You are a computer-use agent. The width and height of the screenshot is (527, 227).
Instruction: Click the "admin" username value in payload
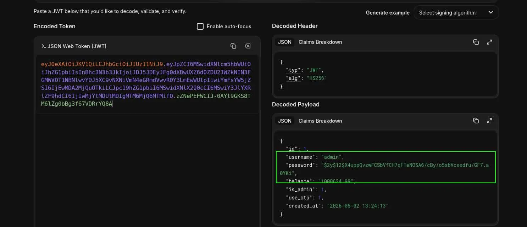coord(332,157)
